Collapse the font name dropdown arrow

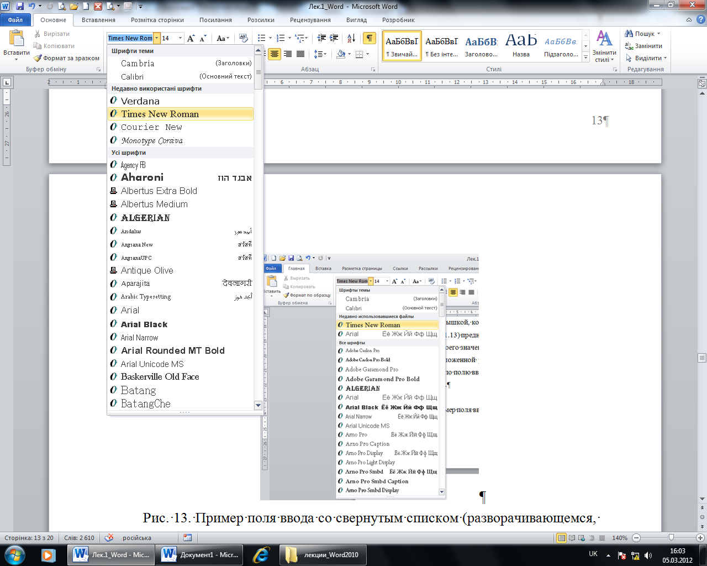point(157,38)
